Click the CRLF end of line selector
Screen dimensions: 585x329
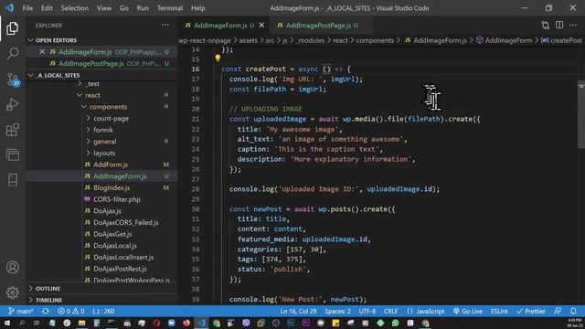390,311
